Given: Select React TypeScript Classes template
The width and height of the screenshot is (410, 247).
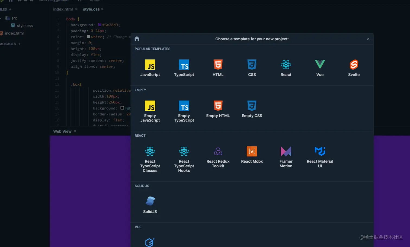Looking at the screenshot, I should tap(150, 159).
